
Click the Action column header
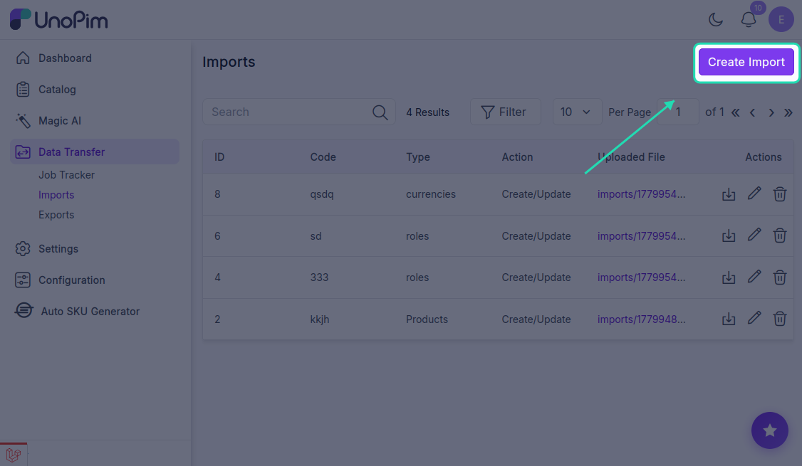click(x=517, y=157)
